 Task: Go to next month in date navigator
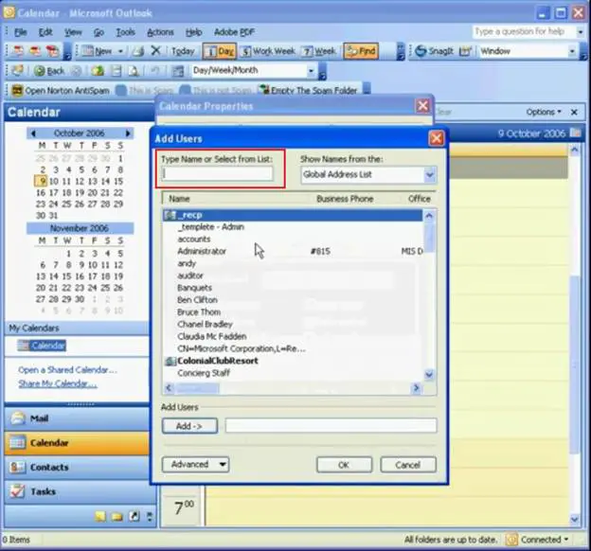[x=128, y=133]
